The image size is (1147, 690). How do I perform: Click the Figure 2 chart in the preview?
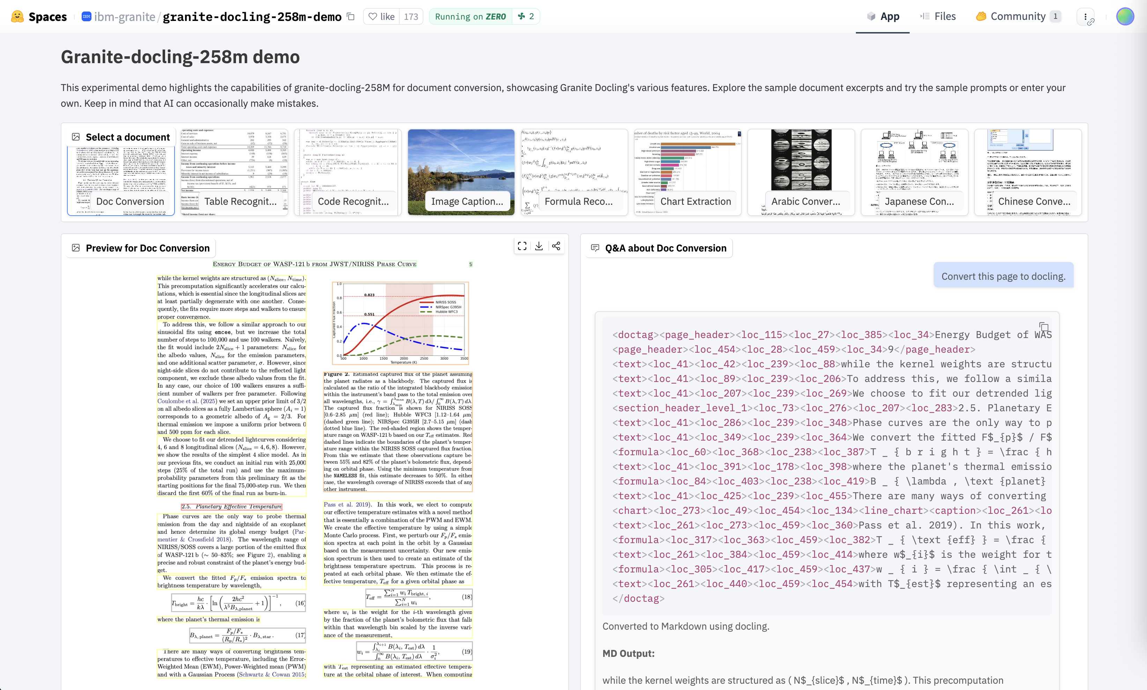coord(400,322)
